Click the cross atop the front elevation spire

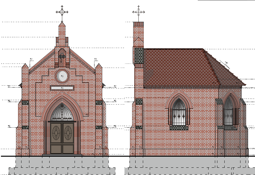(x=62, y=12)
